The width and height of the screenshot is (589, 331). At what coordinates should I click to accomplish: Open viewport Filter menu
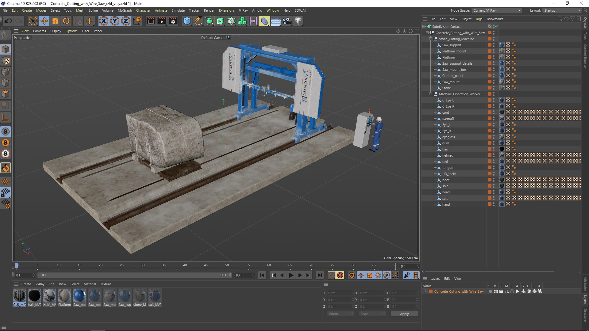click(x=86, y=31)
